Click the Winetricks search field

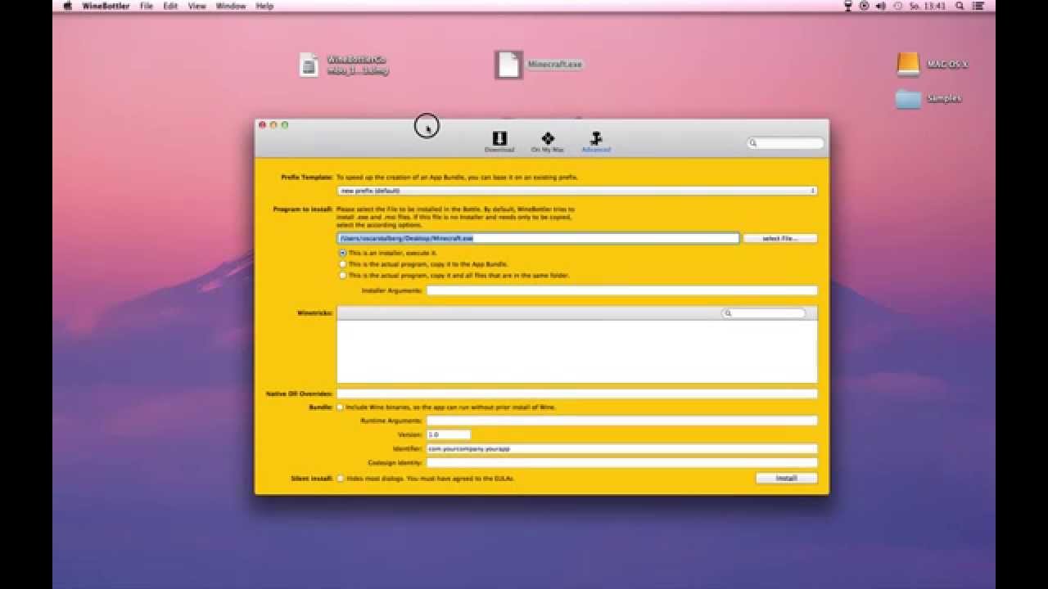coord(763,313)
